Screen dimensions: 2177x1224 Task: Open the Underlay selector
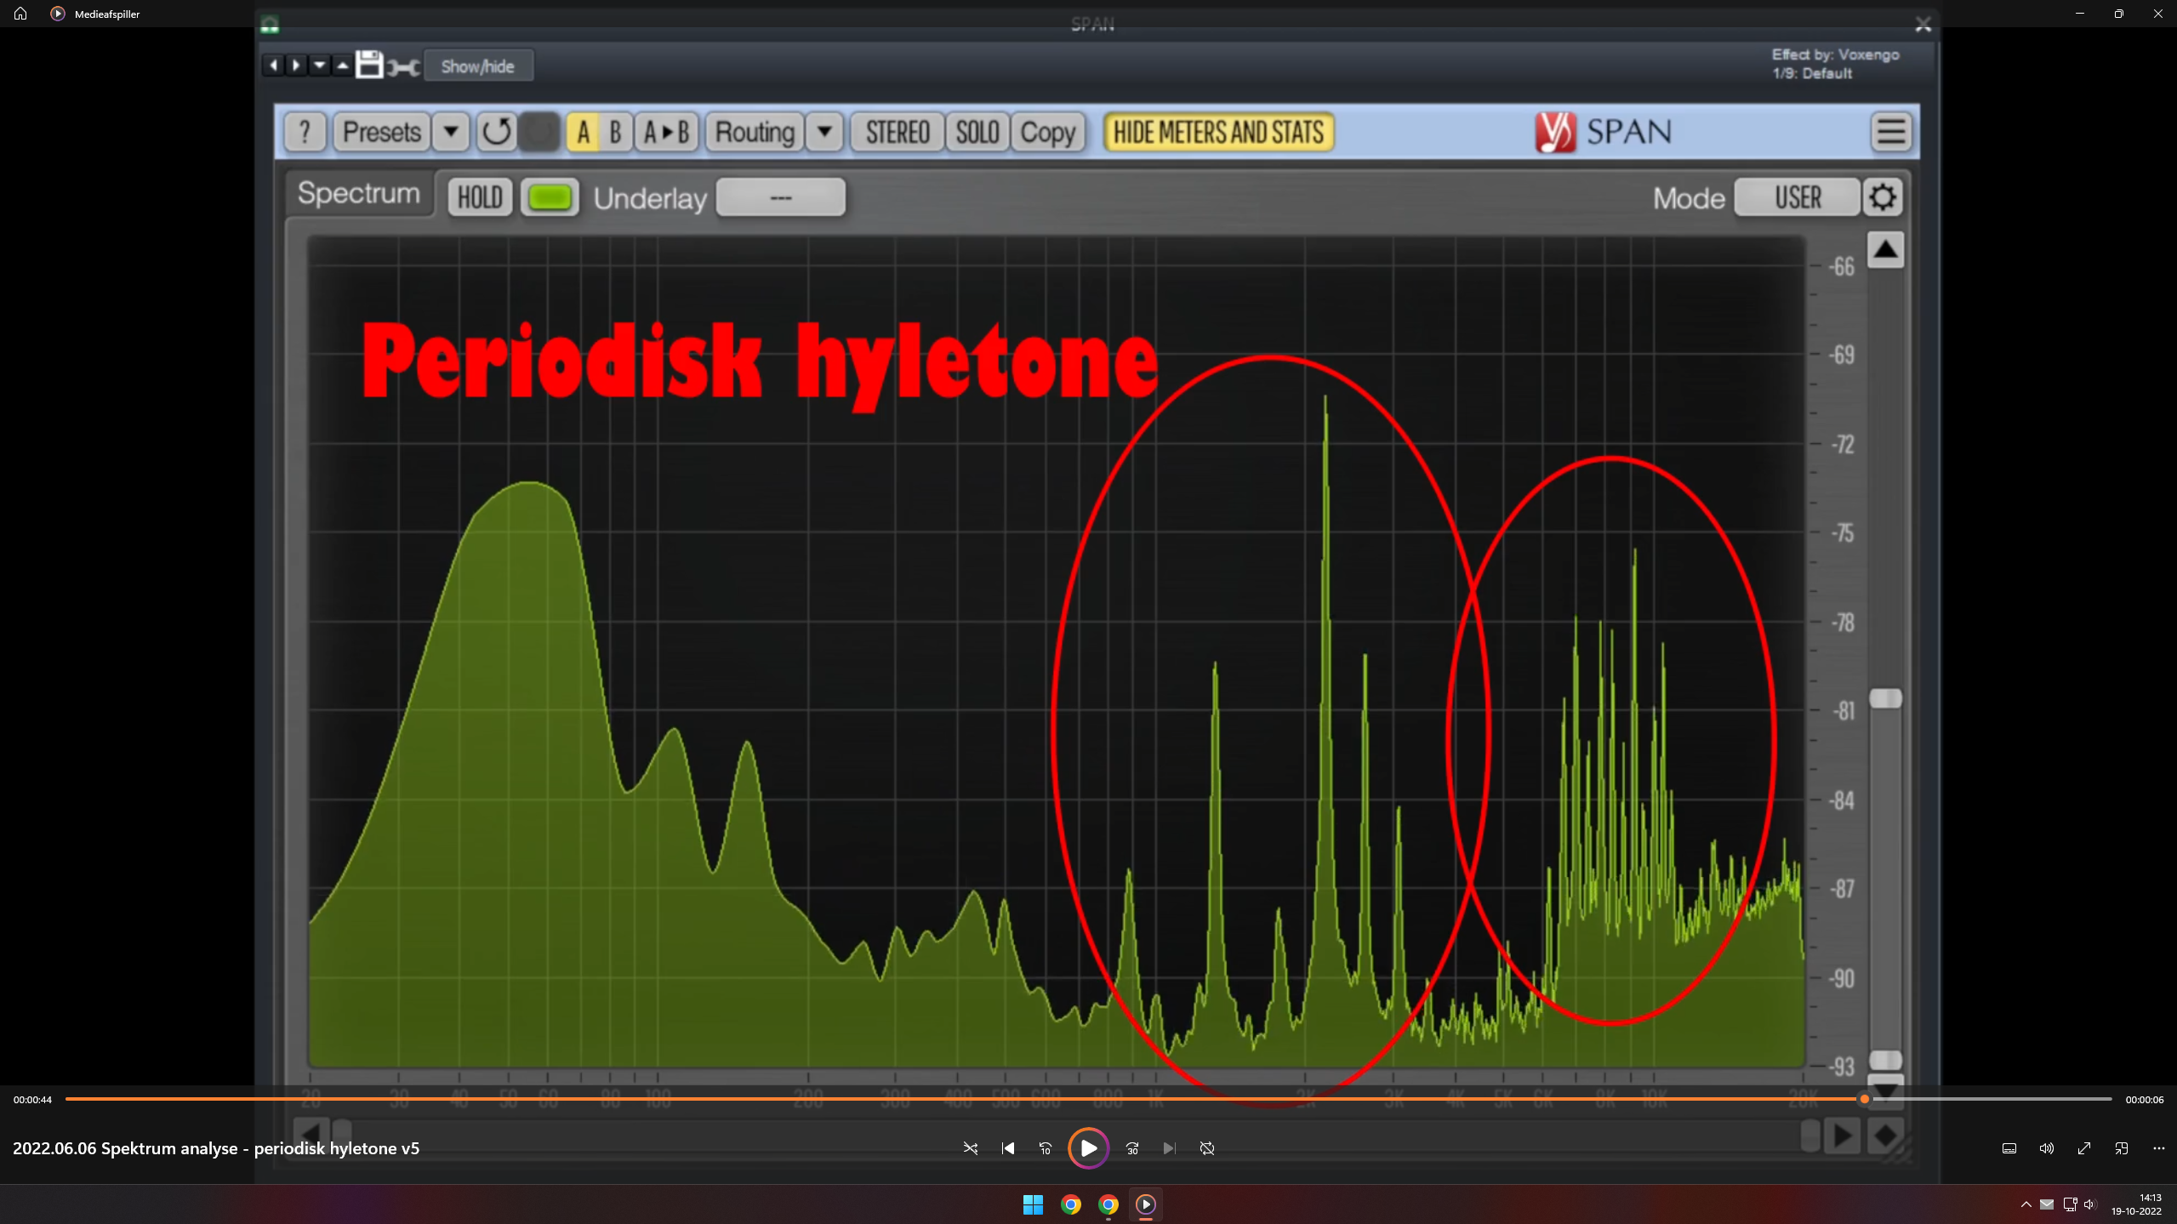pyautogui.click(x=780, y=197)
